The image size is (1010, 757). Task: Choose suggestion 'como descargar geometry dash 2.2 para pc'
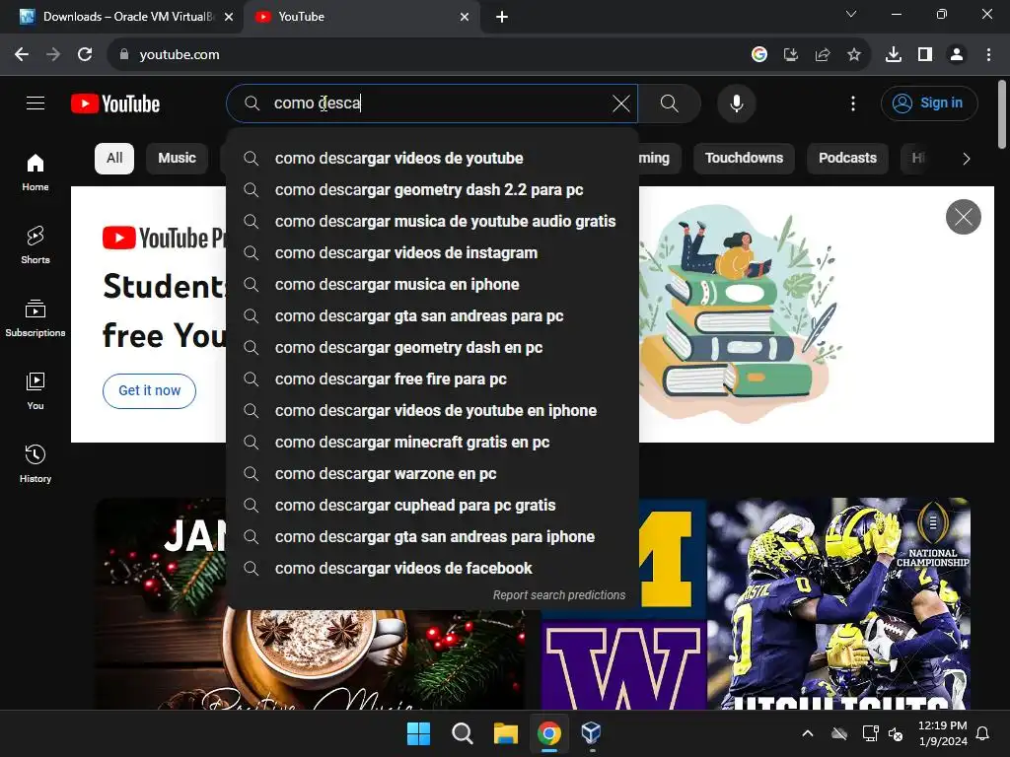point(432,190)
